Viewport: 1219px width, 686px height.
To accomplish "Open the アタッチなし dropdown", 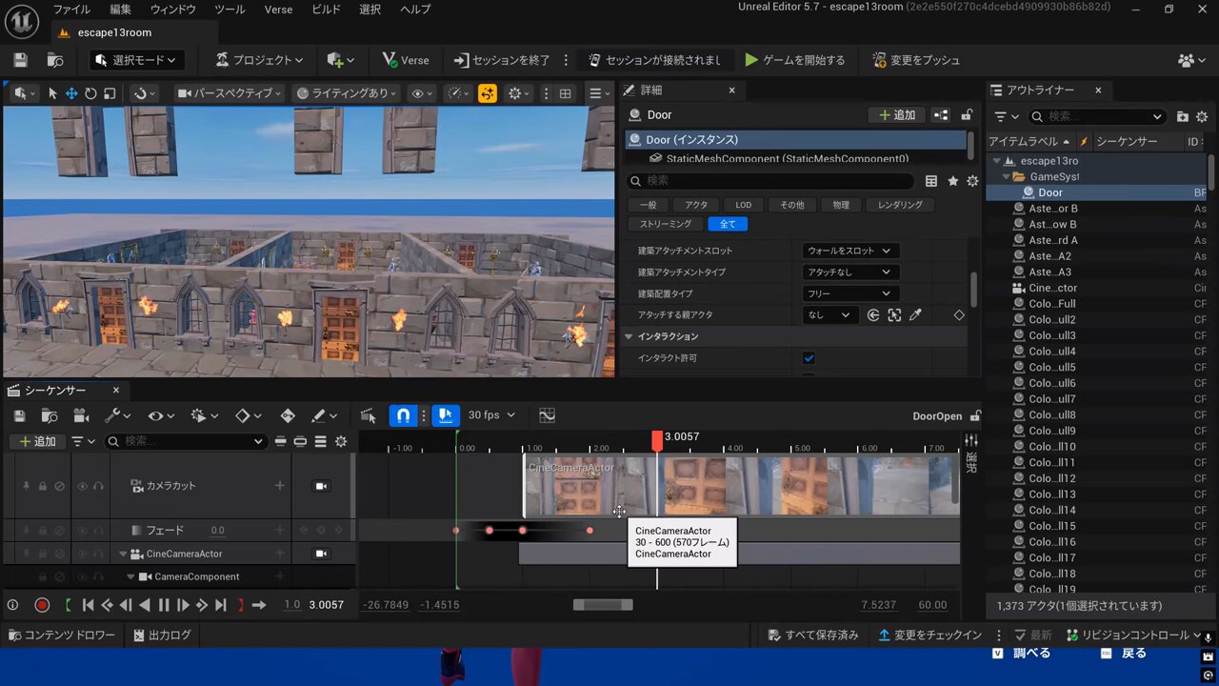I will 850,272.
